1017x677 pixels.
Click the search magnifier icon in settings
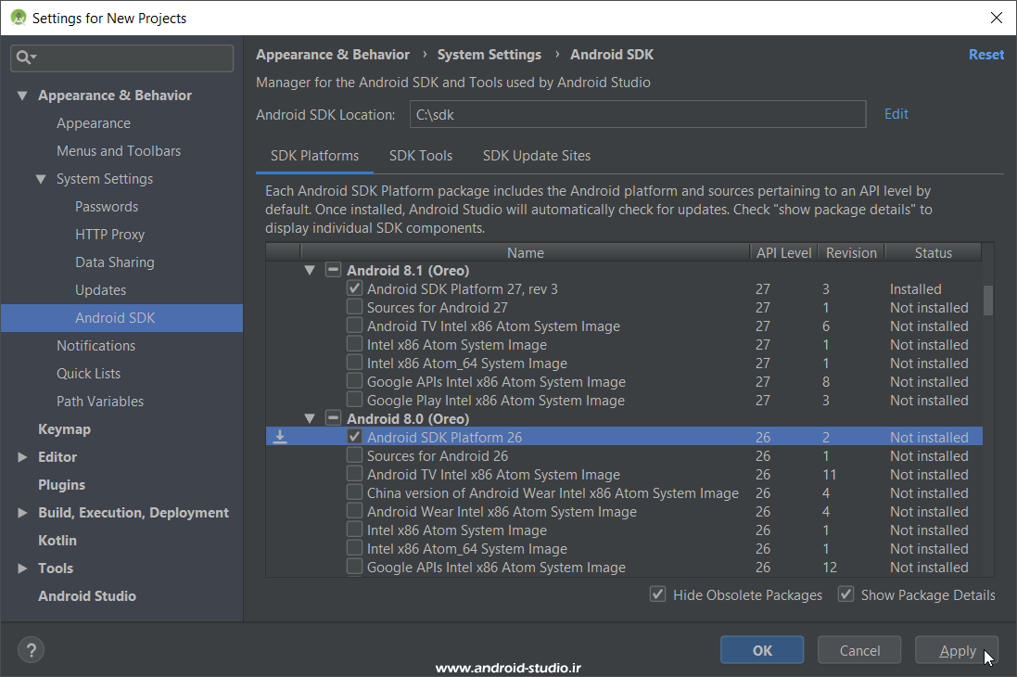point(26,57)
